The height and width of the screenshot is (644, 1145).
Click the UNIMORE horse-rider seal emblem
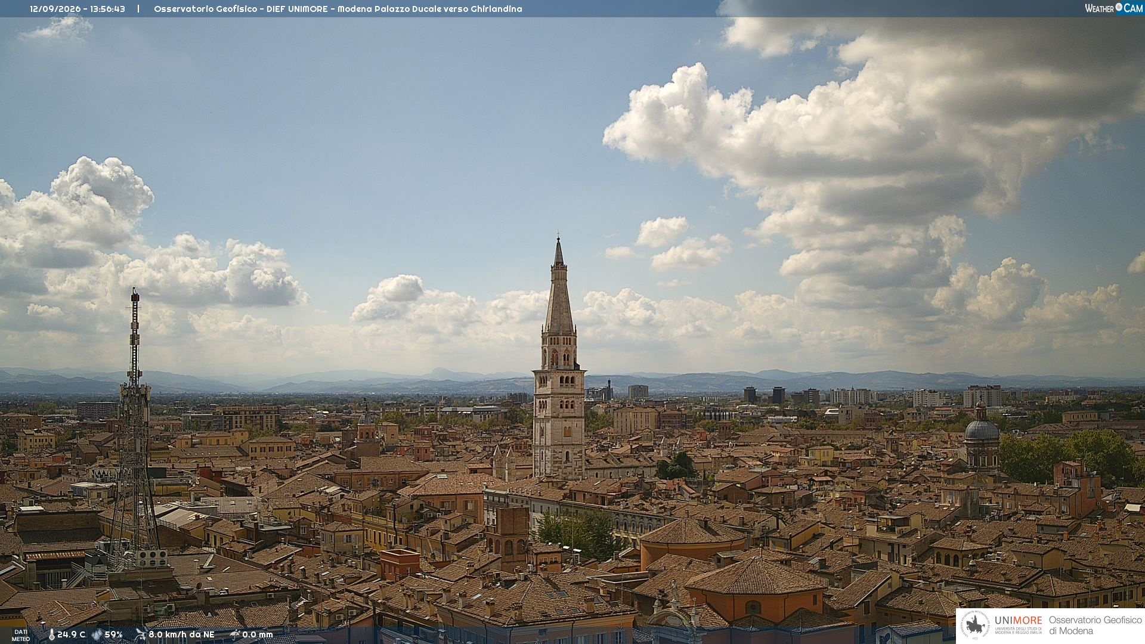tap(976, 626)
